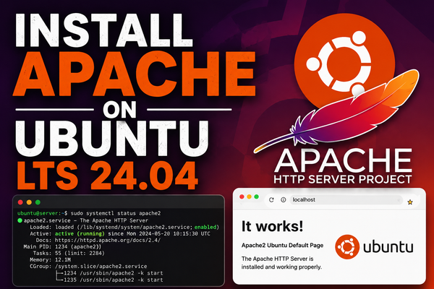The width and height of the screenshot is (434, 289).
Task: Click the white "UBUNTU" title word
Action: 111,139
